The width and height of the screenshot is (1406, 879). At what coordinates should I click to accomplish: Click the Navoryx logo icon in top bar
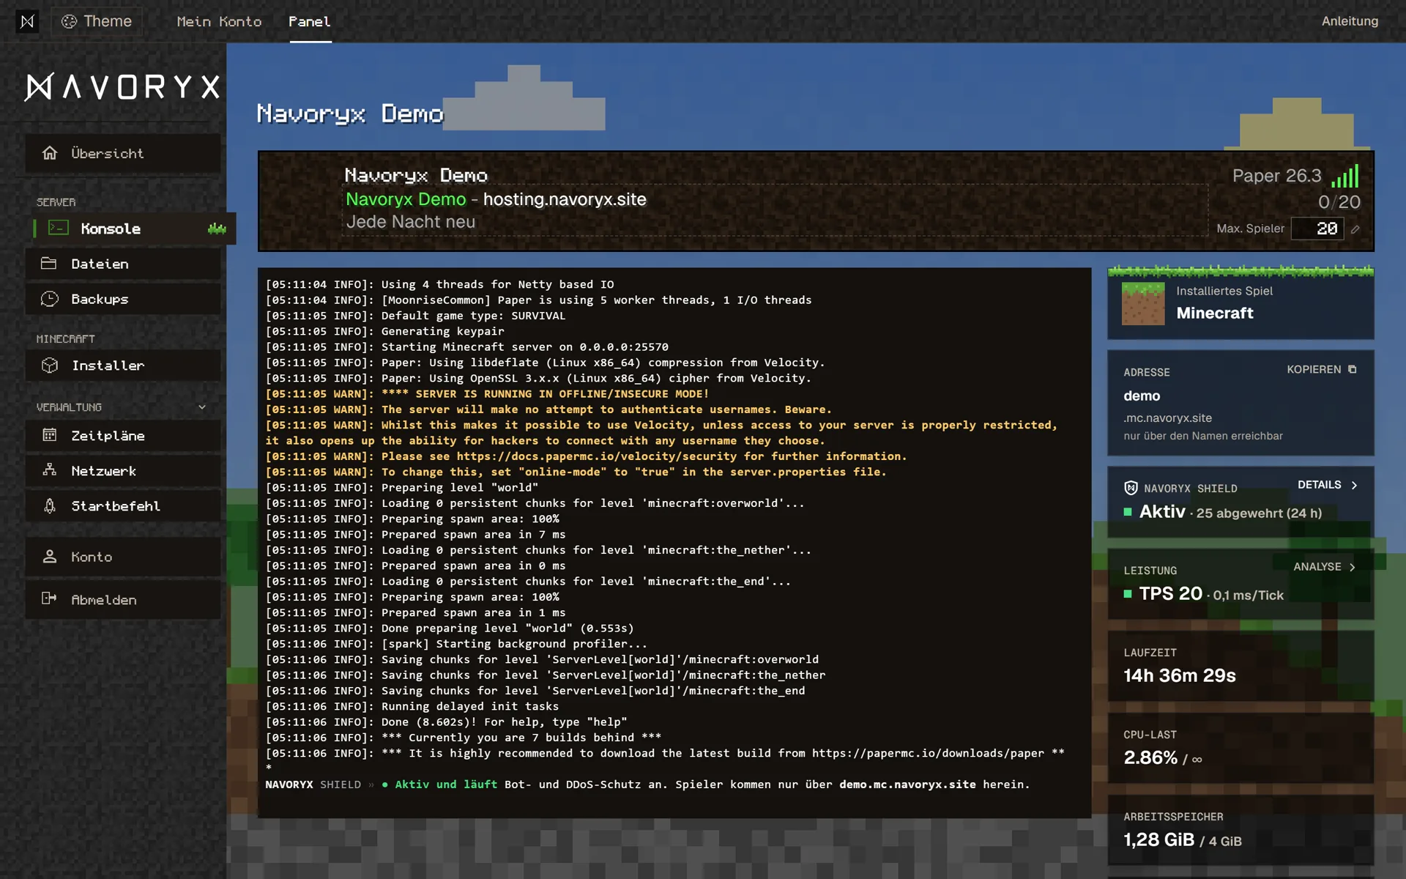[27, 21]
